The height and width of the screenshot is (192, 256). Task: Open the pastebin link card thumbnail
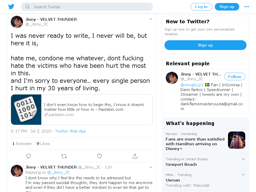[26, 109]
